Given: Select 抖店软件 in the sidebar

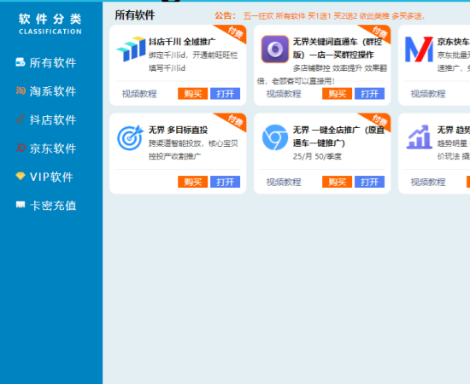Looking at the screenshot, I should tap(53, 119).
